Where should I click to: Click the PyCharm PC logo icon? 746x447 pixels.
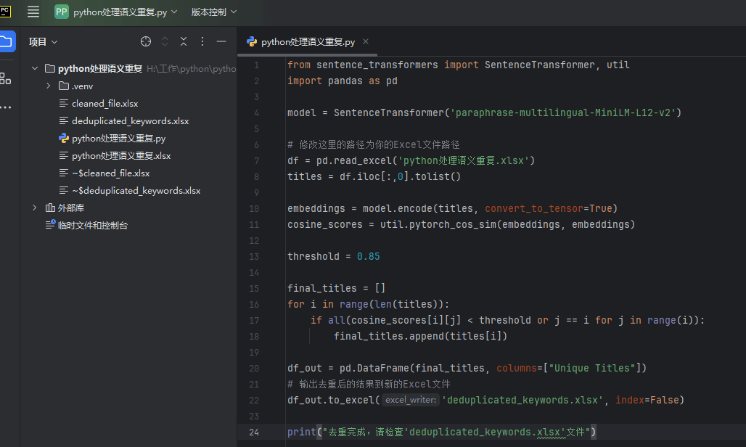5,12
